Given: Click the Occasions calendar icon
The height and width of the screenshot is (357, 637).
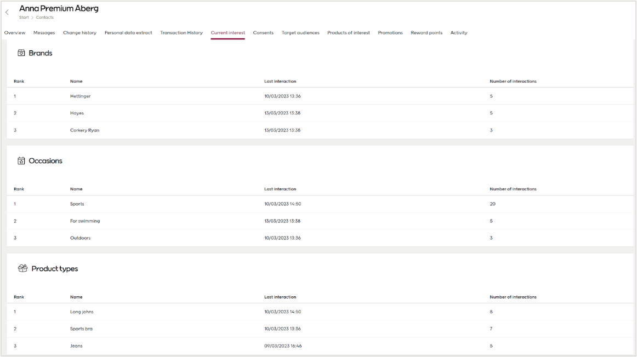Looking at the screenshot, I should 20,160.
